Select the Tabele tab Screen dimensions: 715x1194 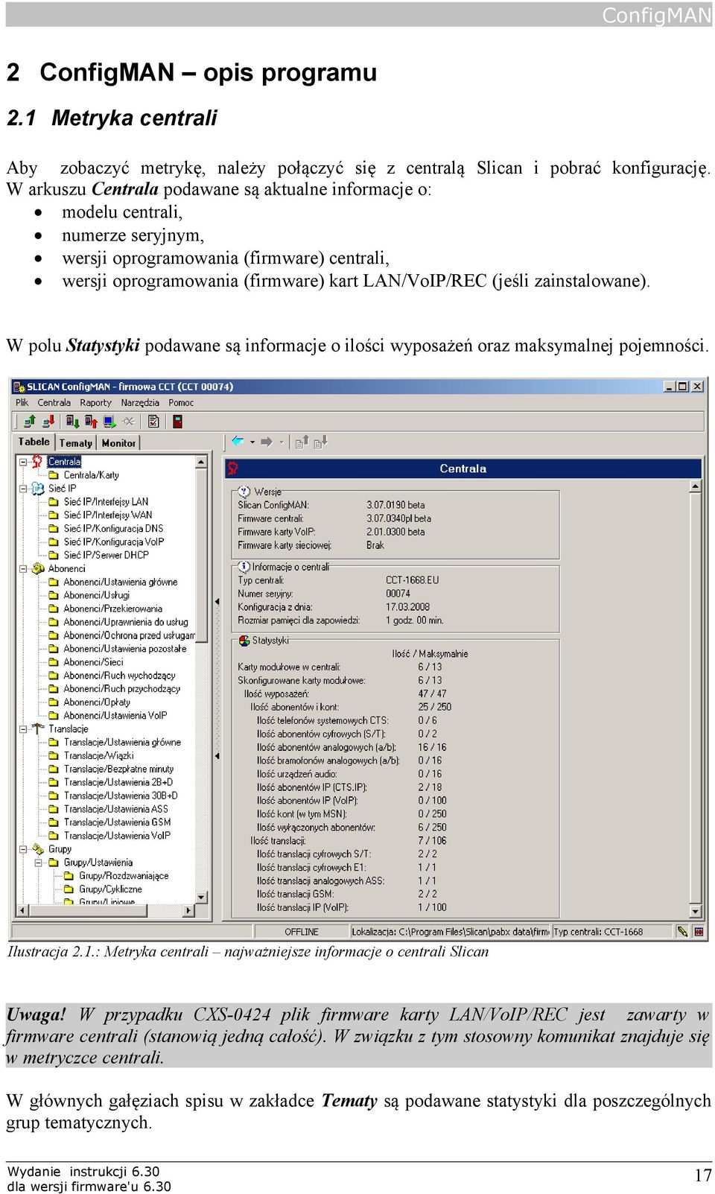[x=34, y=442]
